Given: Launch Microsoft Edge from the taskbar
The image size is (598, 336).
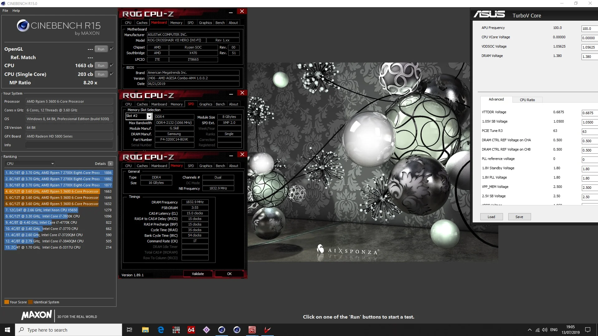Looking at the screenshot, I should pos(161,330).
